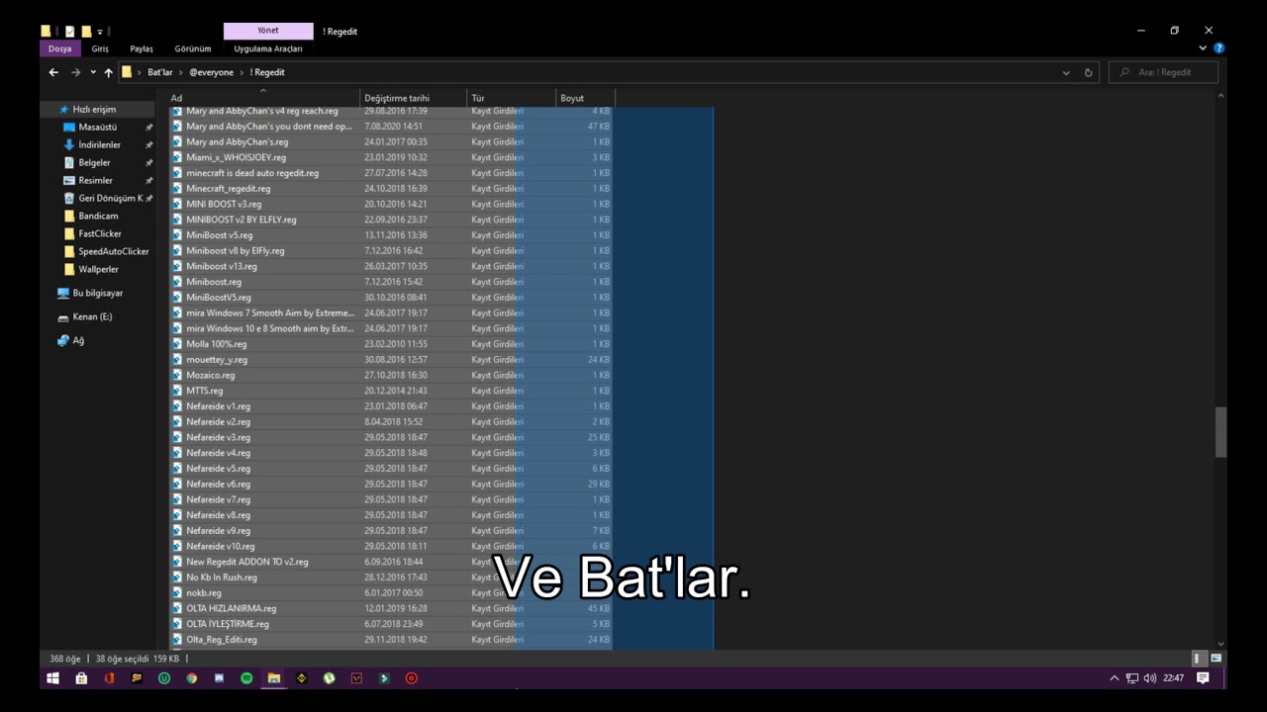1267x712 pixels.
Task: Open the Wallperler folder in sidebar
Action: pos(98,270)
